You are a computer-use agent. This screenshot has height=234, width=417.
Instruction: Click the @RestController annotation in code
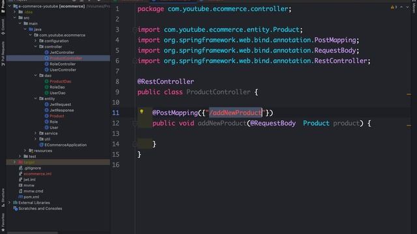click(165, 81)
